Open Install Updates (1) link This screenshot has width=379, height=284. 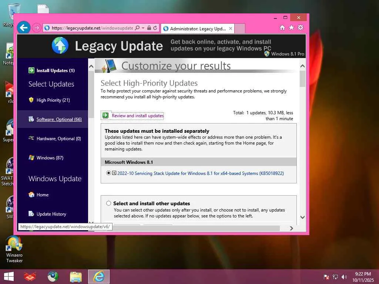[56, 71]
